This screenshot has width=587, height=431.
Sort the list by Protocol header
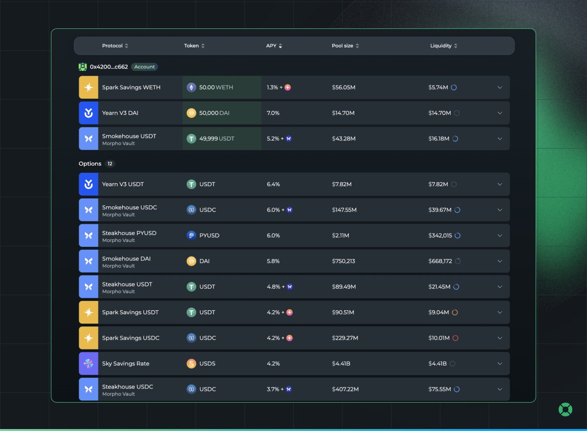[x=115, y=46]
